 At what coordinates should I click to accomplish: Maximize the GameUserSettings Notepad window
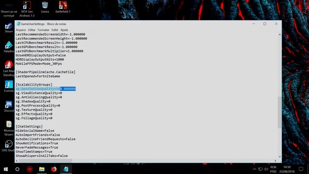(x=265, y=24)
